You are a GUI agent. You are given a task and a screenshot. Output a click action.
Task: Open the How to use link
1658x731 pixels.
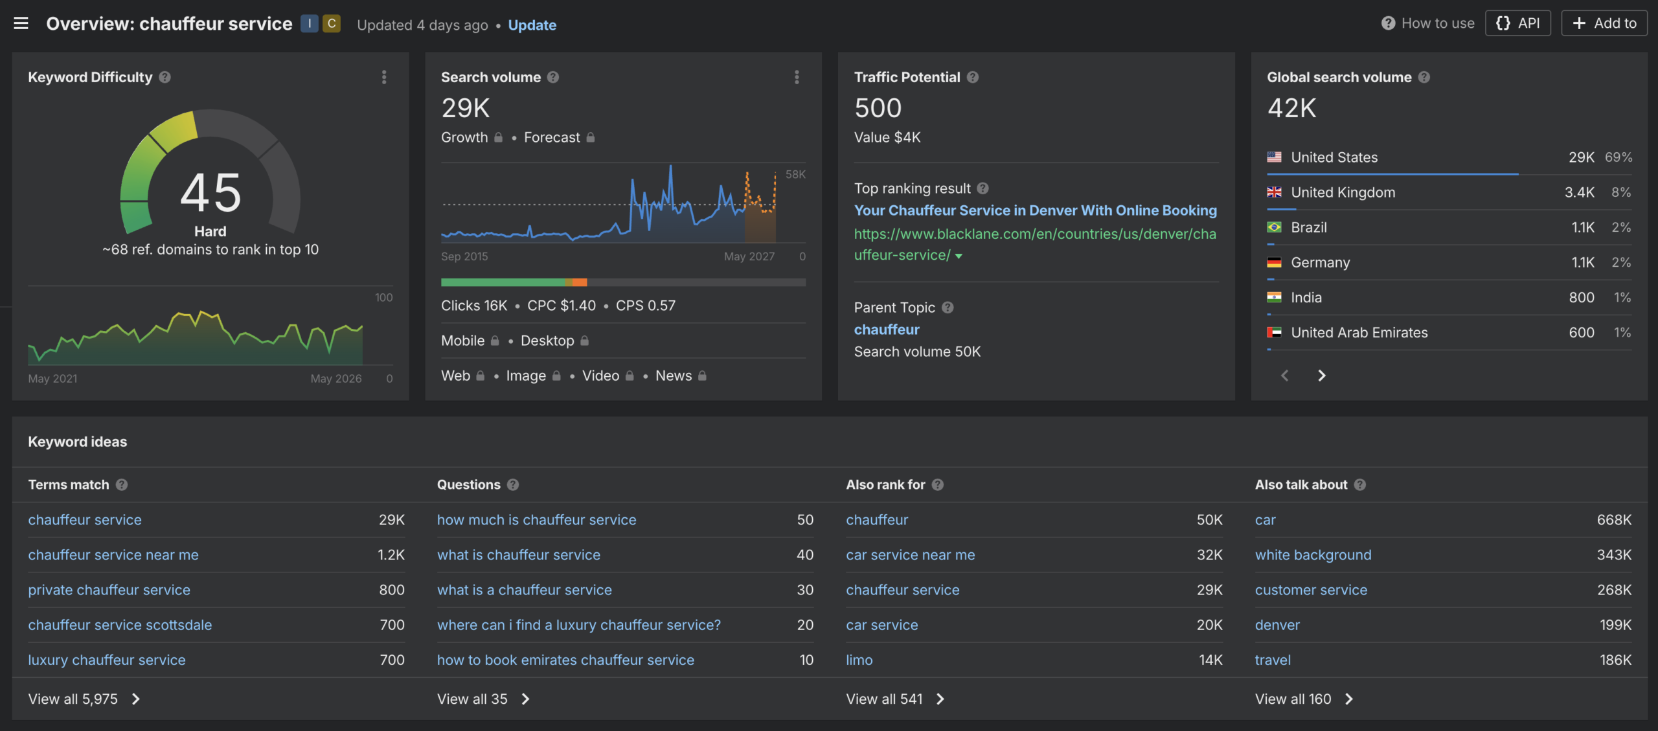(1438, 23)
